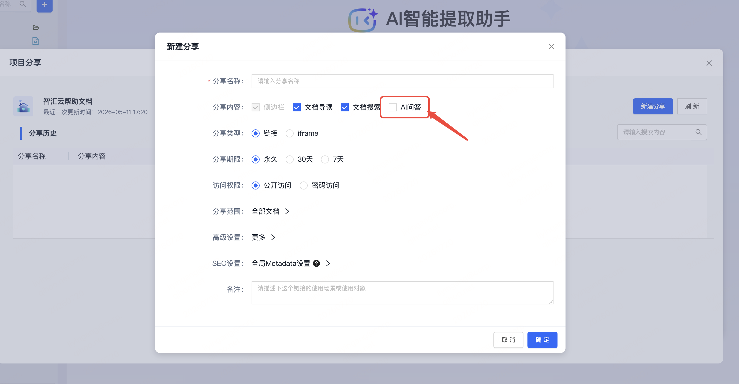This screenshot has height=384, width=739.
Task: Expand 更多 advanced settings chevron
Action: coord(273,238)
